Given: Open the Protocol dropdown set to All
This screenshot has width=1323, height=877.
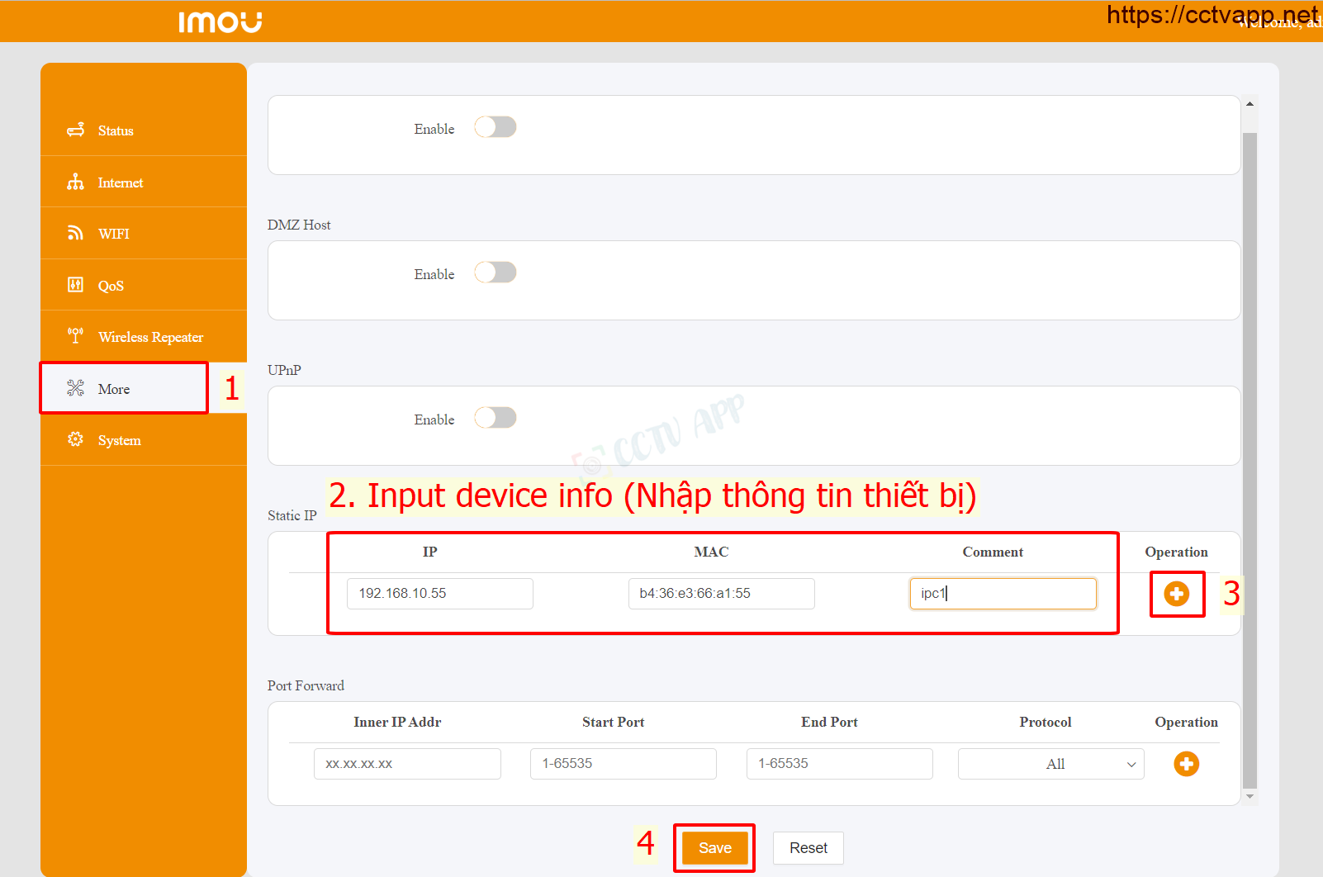Looking at the screenshot, I should tap(1050, 764).
